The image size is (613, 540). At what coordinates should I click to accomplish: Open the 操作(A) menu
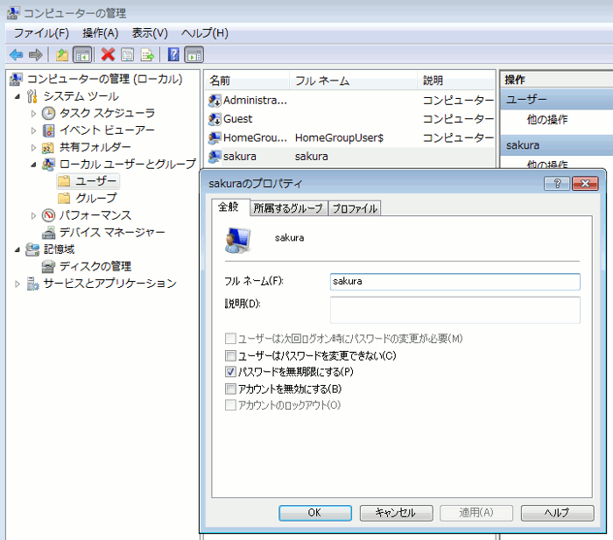(x=100, y=33)
